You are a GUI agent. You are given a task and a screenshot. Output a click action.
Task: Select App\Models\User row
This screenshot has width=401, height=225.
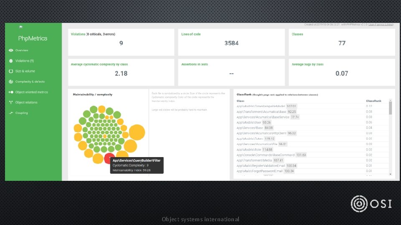pyautogui.click(x=312, y=122)
